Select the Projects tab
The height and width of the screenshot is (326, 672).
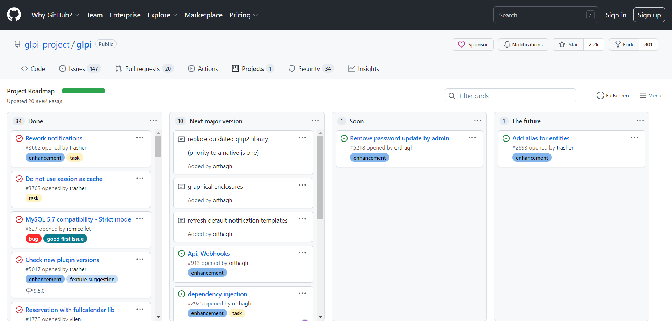(x=253, y=69)
